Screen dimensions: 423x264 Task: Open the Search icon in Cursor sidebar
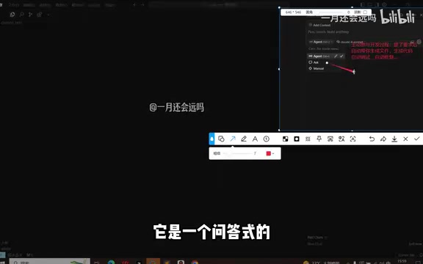[x=21, y=15]
